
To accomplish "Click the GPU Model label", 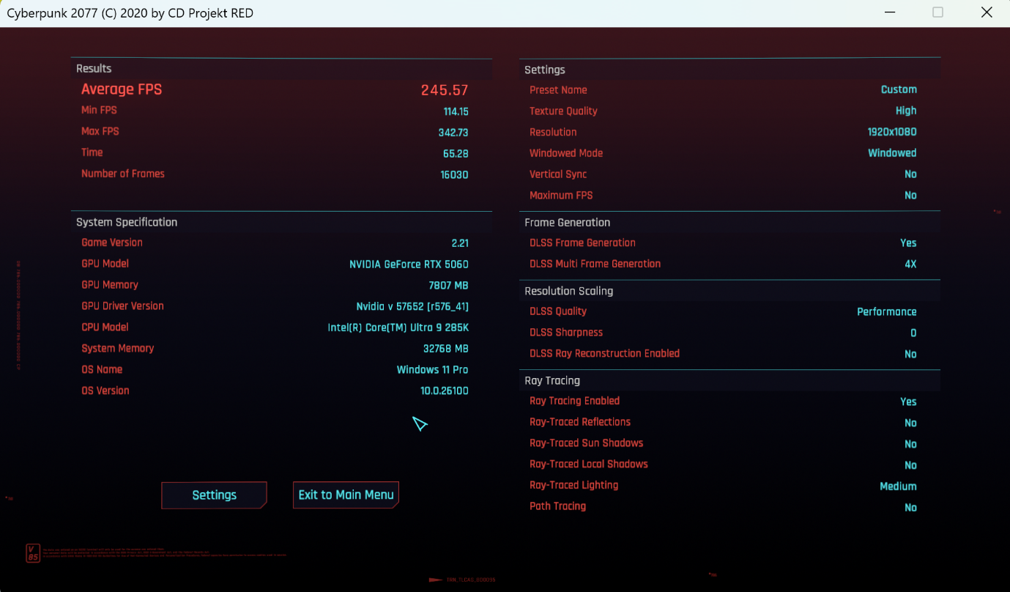I will click(x=105, y=264).
